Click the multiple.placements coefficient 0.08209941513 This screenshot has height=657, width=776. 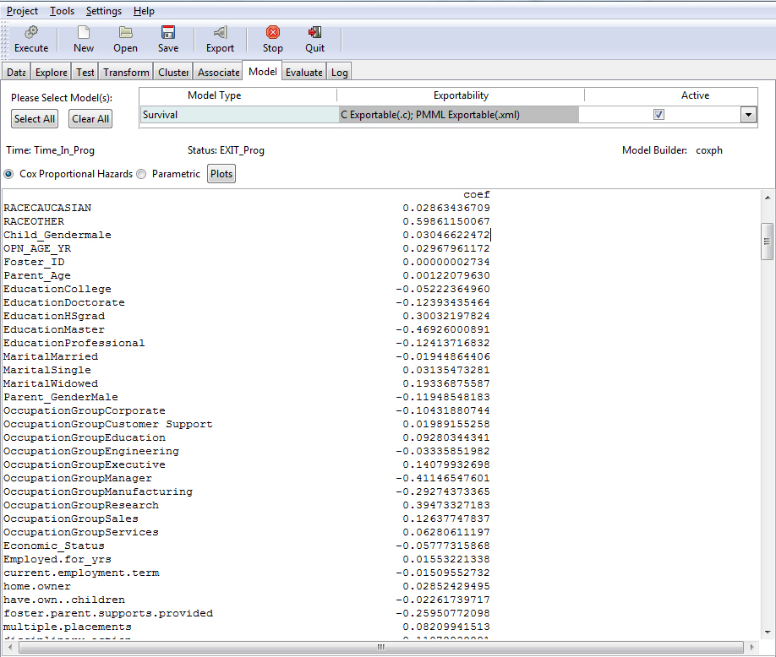click(x=445, y=627)
